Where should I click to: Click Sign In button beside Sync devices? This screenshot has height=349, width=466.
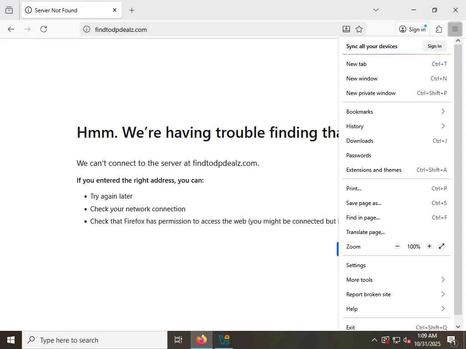click(x=435, y=46)
